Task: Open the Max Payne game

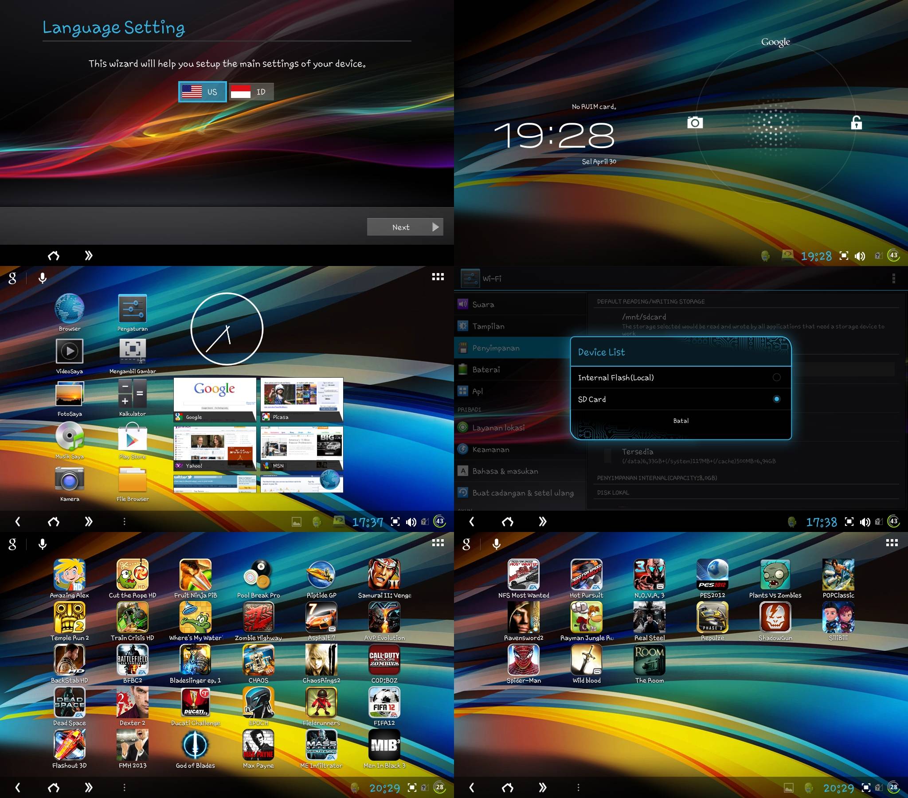Action: 258,750
